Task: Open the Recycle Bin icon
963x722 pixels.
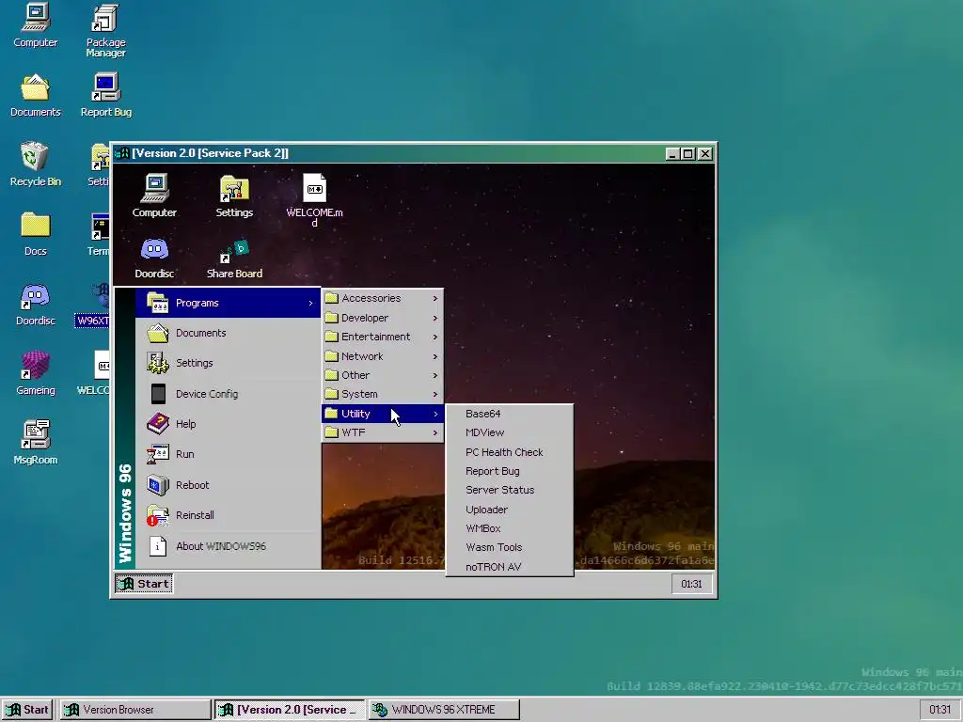Action: [x=36, y=165]
